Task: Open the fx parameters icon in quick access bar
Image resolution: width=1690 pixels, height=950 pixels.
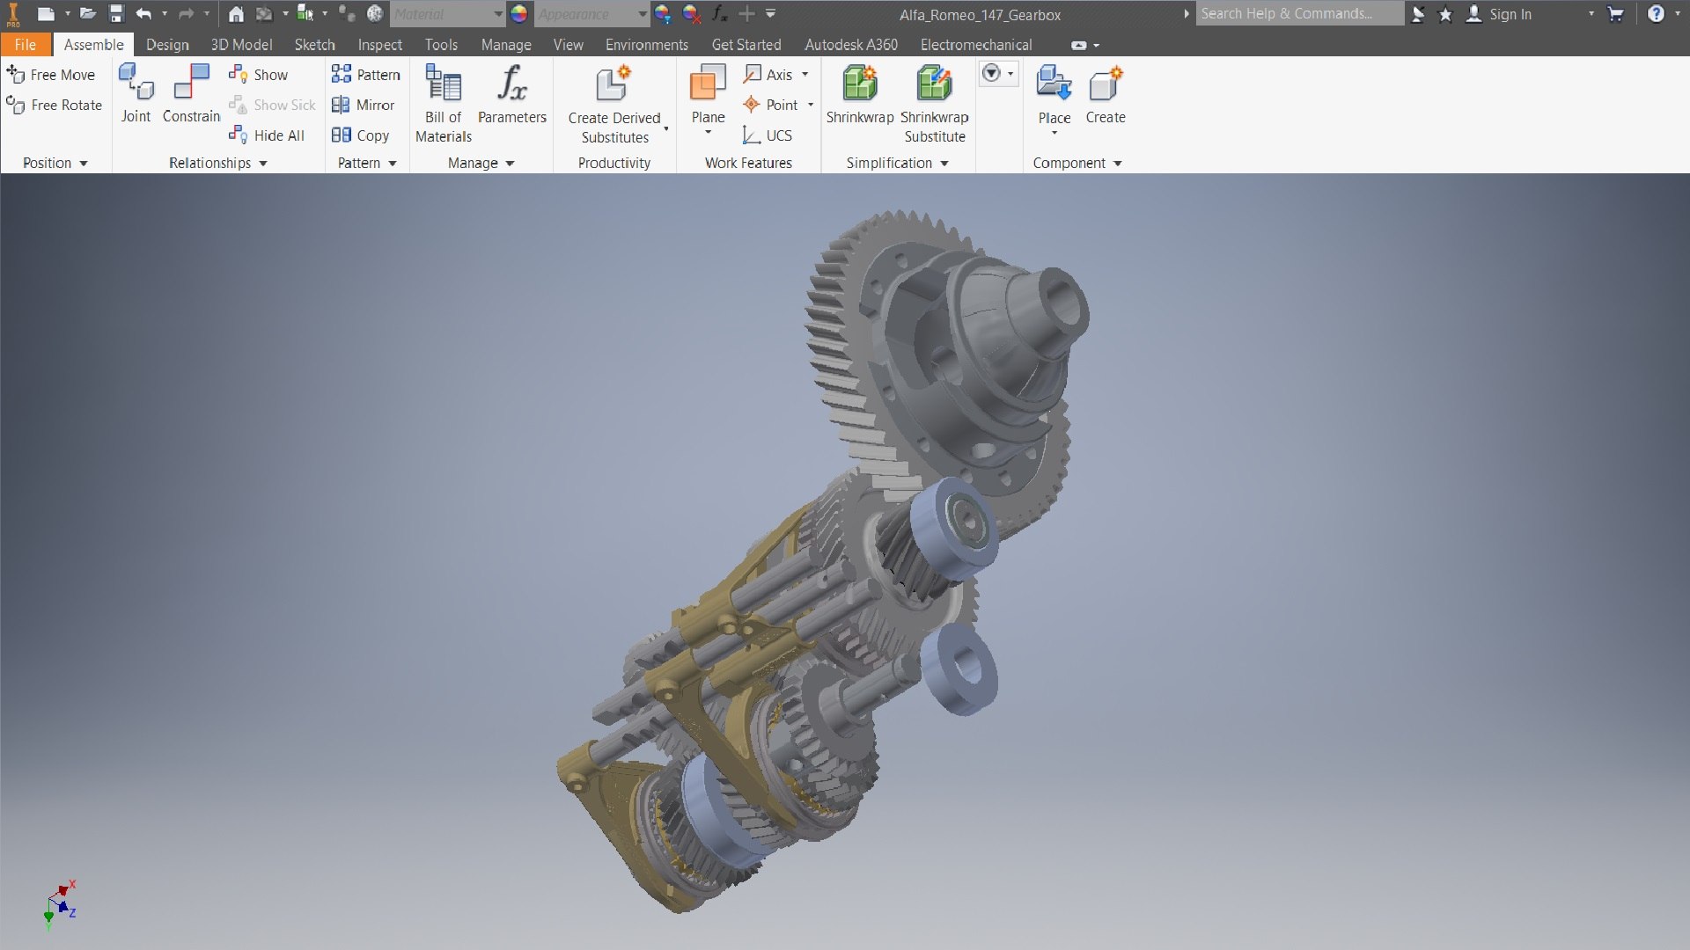Action: click(720, 14)
